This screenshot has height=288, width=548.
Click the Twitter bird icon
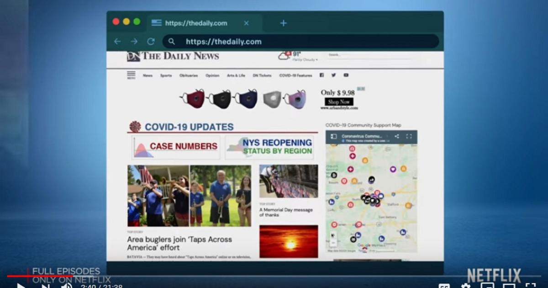[x=333, y=75]
